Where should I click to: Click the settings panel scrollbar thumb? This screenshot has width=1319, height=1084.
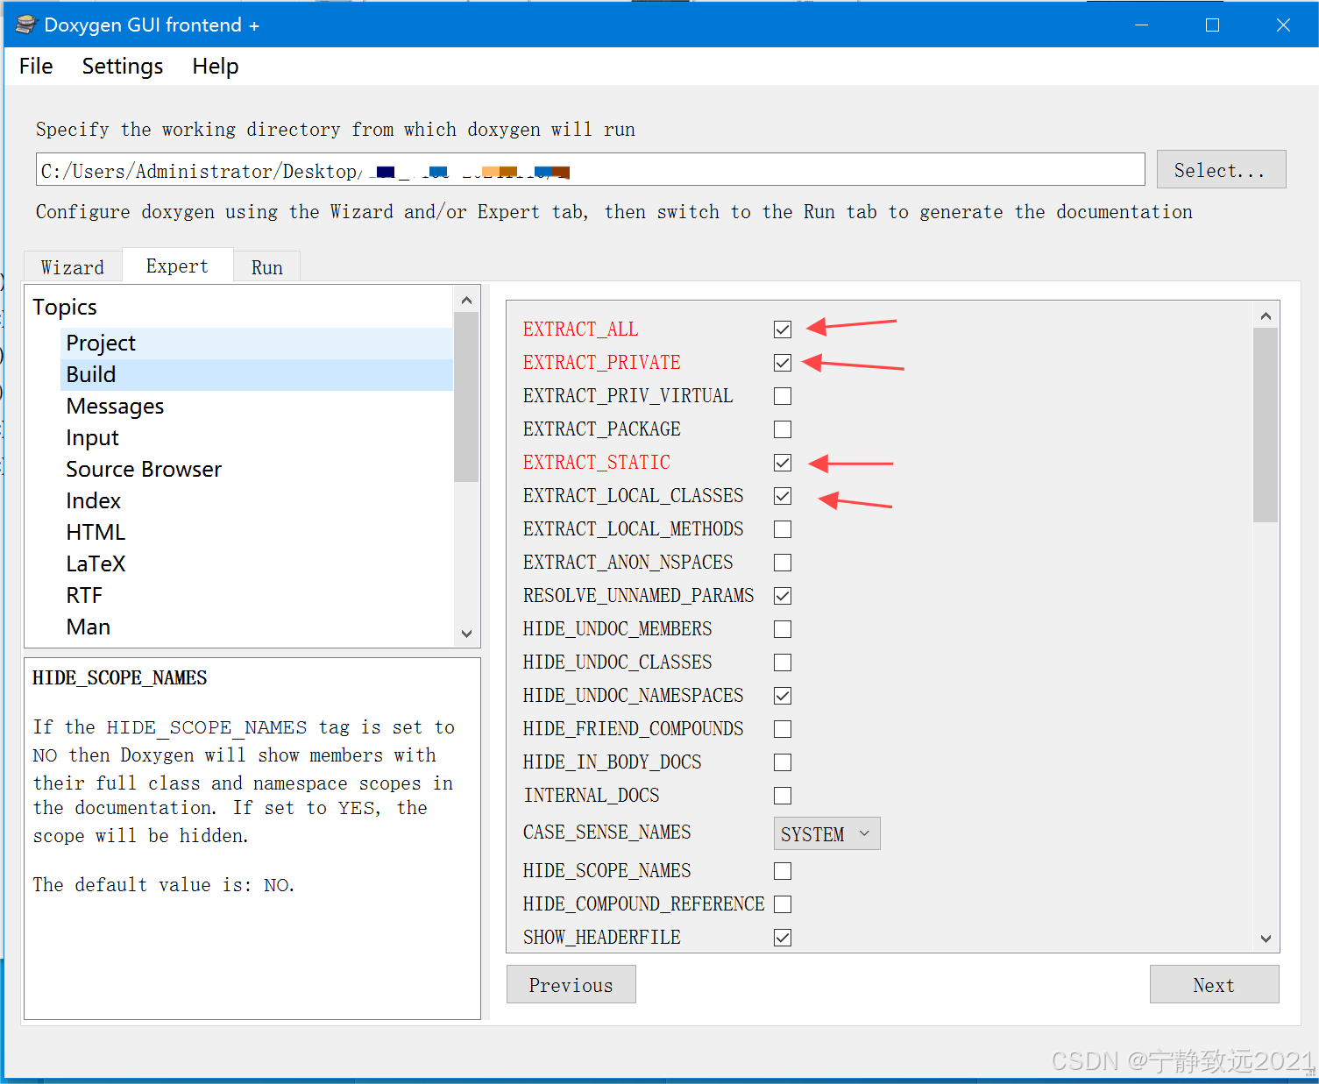click(x=1266, y=425)
